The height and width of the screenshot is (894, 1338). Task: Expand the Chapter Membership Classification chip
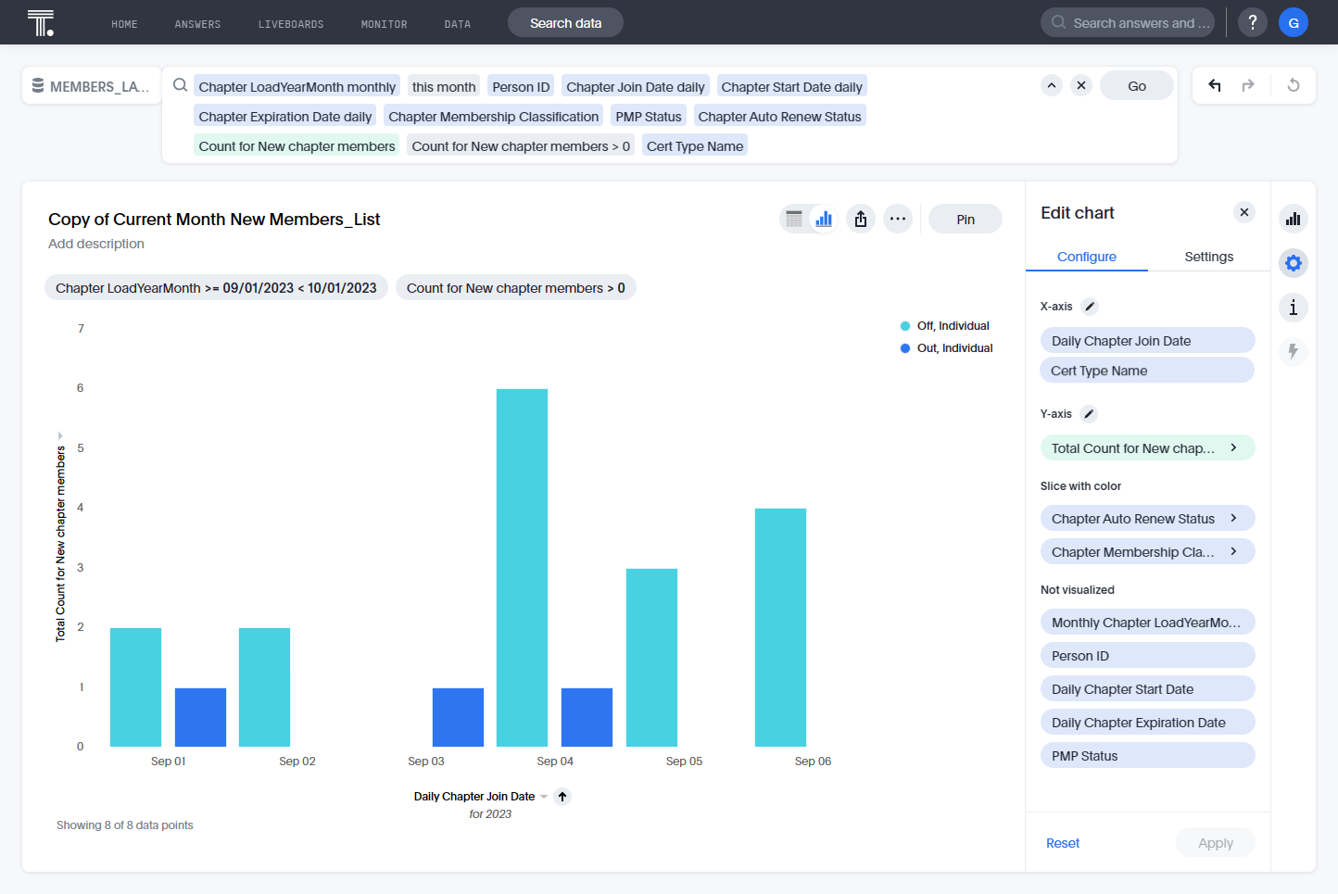tap(1233, 551)
